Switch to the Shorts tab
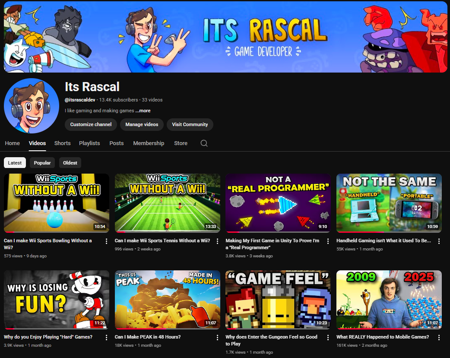This screenshot has height=358, width=450. [x=62, y=143]
